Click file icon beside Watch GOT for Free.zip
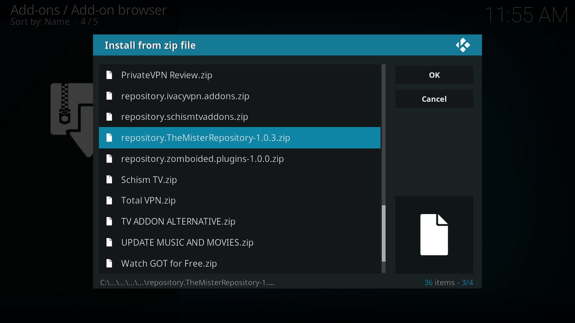 tap(109, 263)
